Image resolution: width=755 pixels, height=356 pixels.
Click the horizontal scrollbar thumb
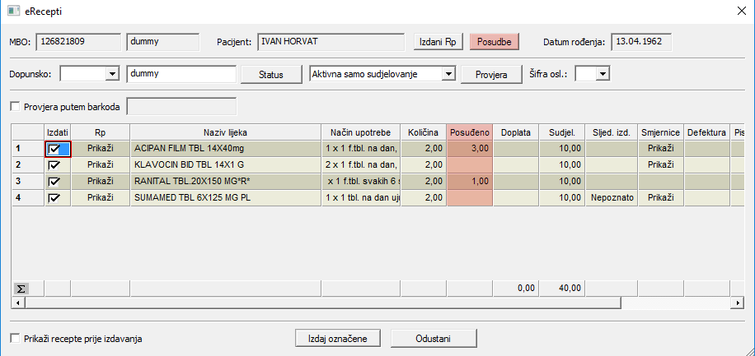point(323,303)
